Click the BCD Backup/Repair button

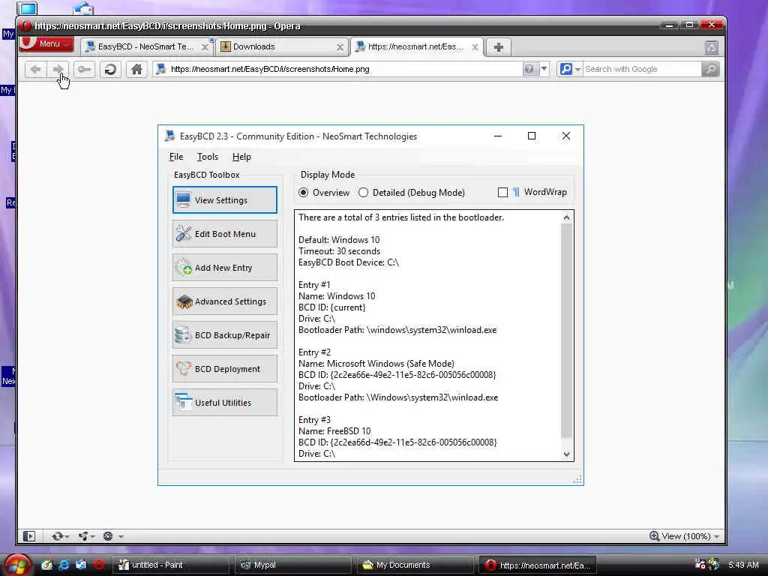[225, 335]
